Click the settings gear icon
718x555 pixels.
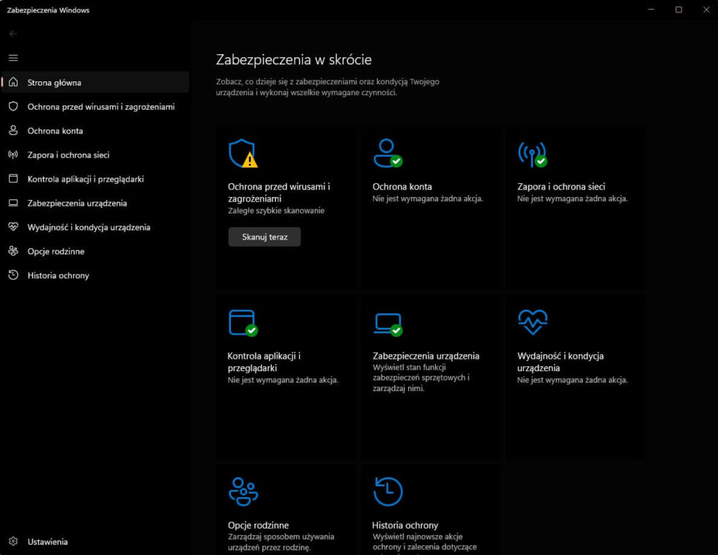(13, 541)
